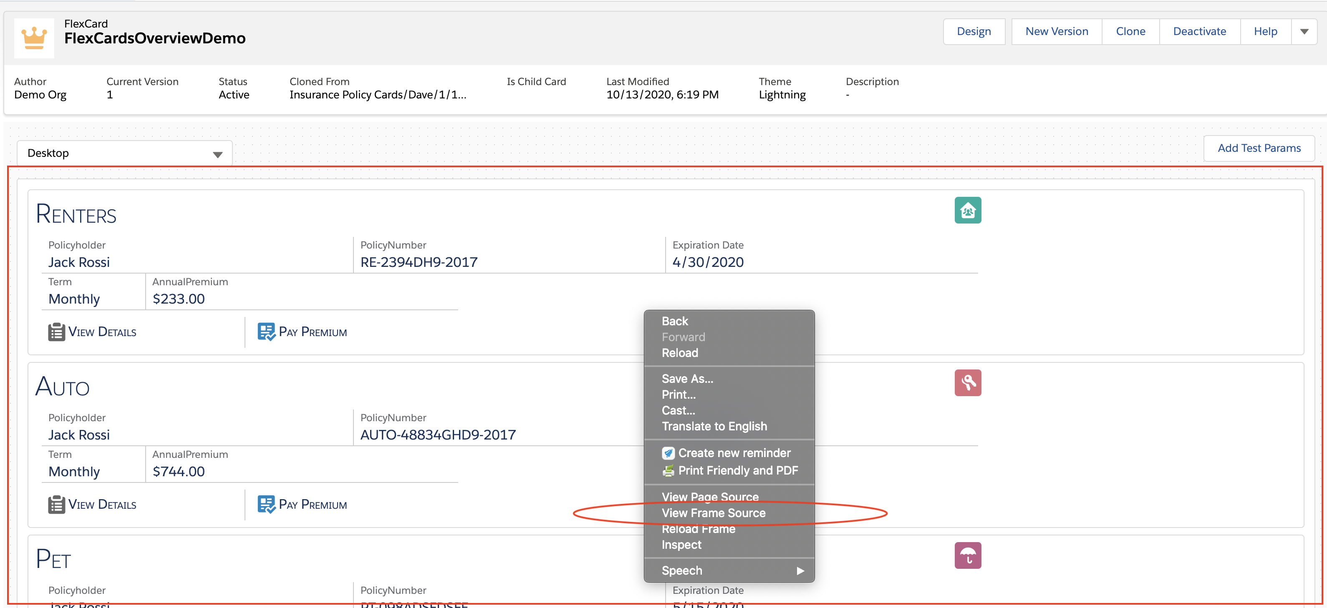Click the View Details clipboard icon on Auto card
This screenshot has width=1327, height=608.
[56, 505]
